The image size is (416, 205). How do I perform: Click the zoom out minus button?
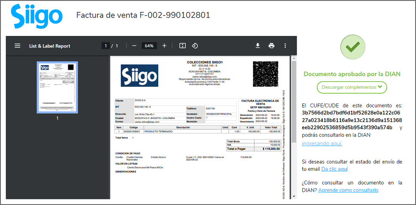[x=134, y=46]
